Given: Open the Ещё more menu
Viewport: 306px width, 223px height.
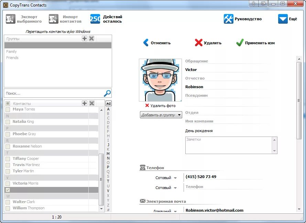Looking at the screenshot, I should (283, 19).
